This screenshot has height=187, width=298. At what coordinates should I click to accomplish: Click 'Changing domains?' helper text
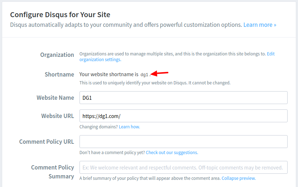pyautogui.click(x=98, y=127)
